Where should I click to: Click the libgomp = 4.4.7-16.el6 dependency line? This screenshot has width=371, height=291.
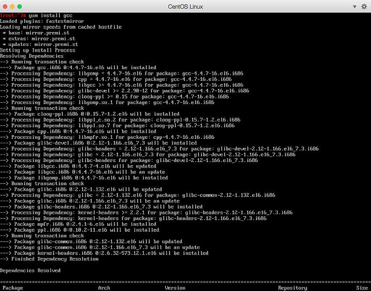click(x=122, y=73)
